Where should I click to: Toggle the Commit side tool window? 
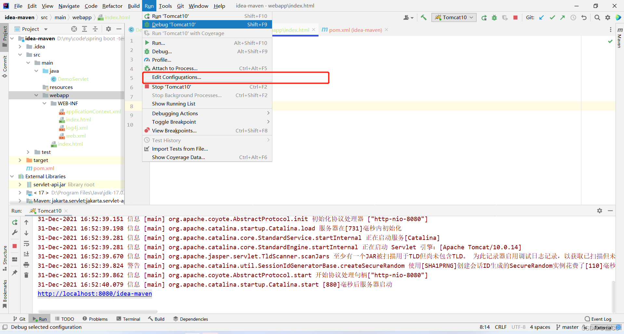click(x=5, y=67)
